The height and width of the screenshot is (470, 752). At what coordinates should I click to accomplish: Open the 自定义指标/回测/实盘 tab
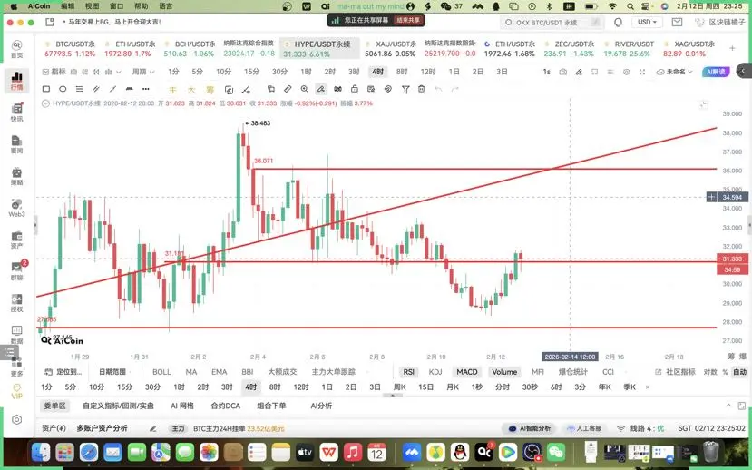point(118,406)
